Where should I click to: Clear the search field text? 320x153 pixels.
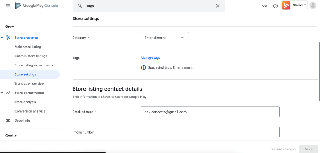pos(218,6)
